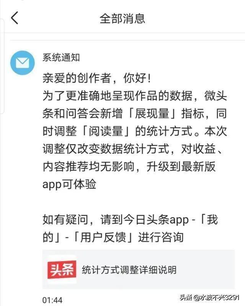Tap the blue envelope notification avatar
245x306 pixels.
(x=23, y=63)
